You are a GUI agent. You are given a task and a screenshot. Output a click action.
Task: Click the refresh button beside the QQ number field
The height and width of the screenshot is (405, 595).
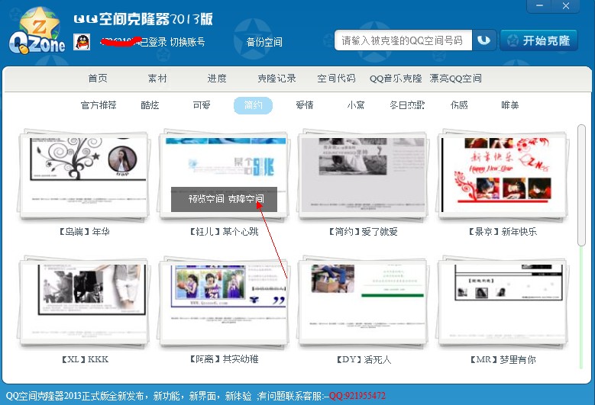tap(483, 40)
